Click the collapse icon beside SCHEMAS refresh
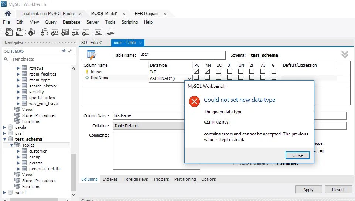Viewport: 355px width, 201px height. (x=70, y=51)
